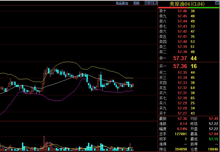Select the 卖六 row price 57.42
Image resolution: width=220 pixels, height=152 pixels.
click(x=182, y=31)
